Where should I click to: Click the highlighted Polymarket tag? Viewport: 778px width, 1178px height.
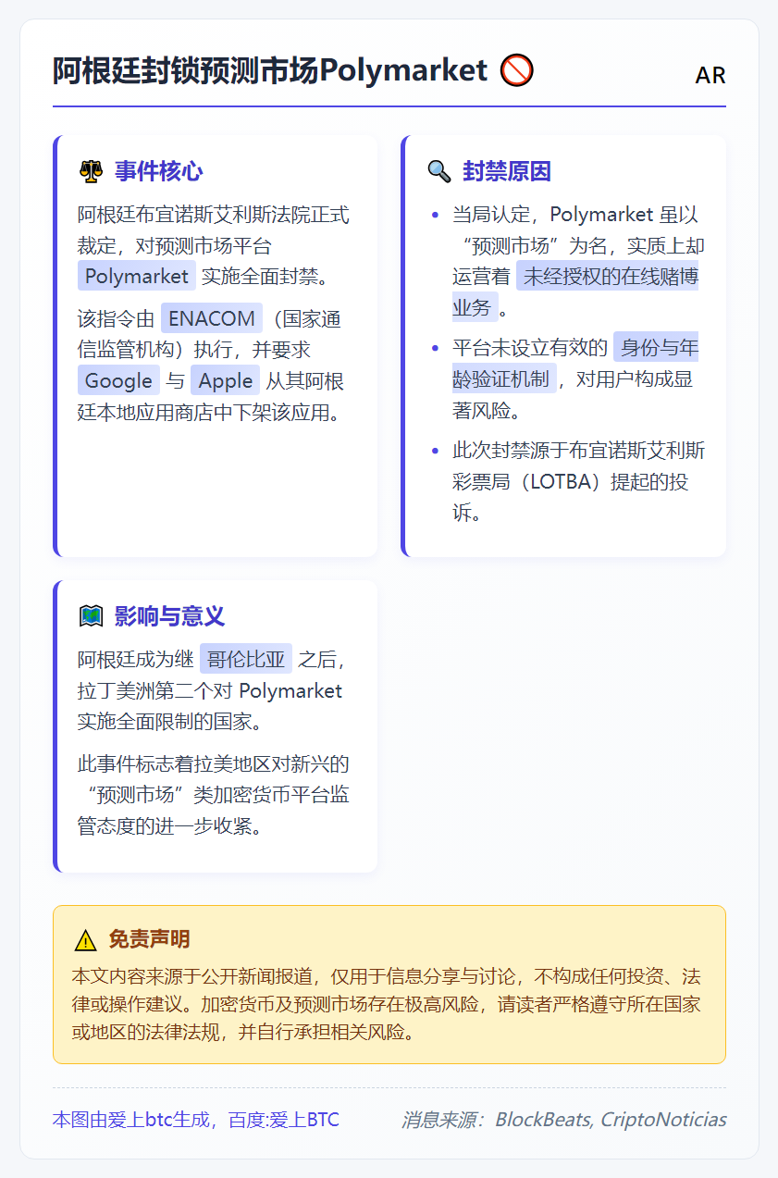(x=137, y=276)
